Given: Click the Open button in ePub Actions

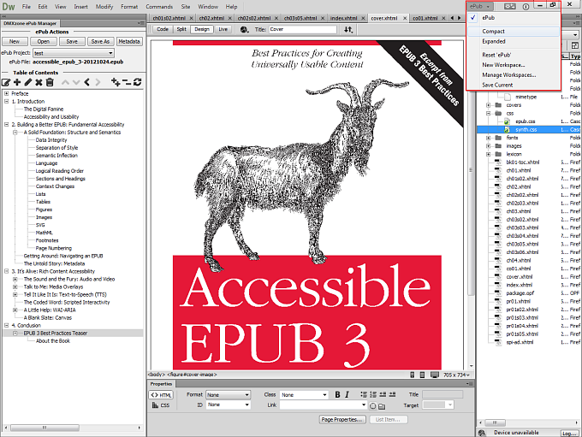Looking at the screenshot, I should pos(43,42).
